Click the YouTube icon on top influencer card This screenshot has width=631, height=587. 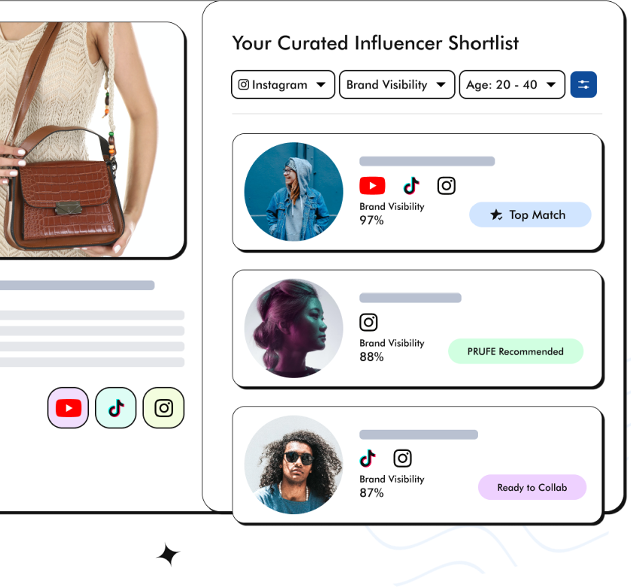pos(372,186)
